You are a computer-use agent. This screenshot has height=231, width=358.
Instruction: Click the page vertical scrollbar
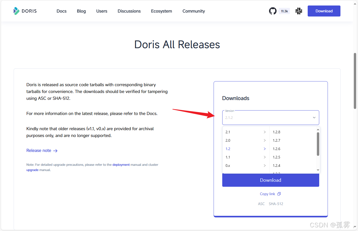coord(355,81)
